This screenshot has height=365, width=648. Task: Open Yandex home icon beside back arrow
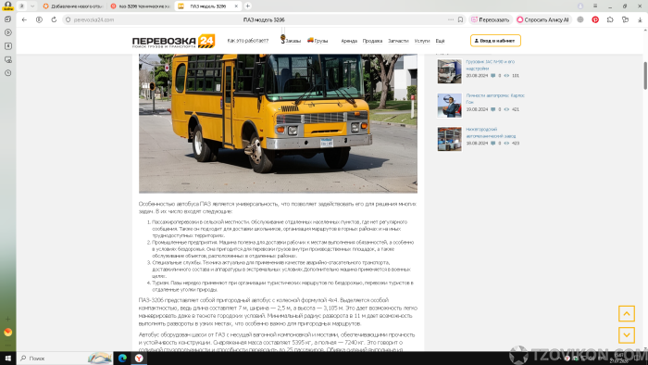[x=39, y=19]
